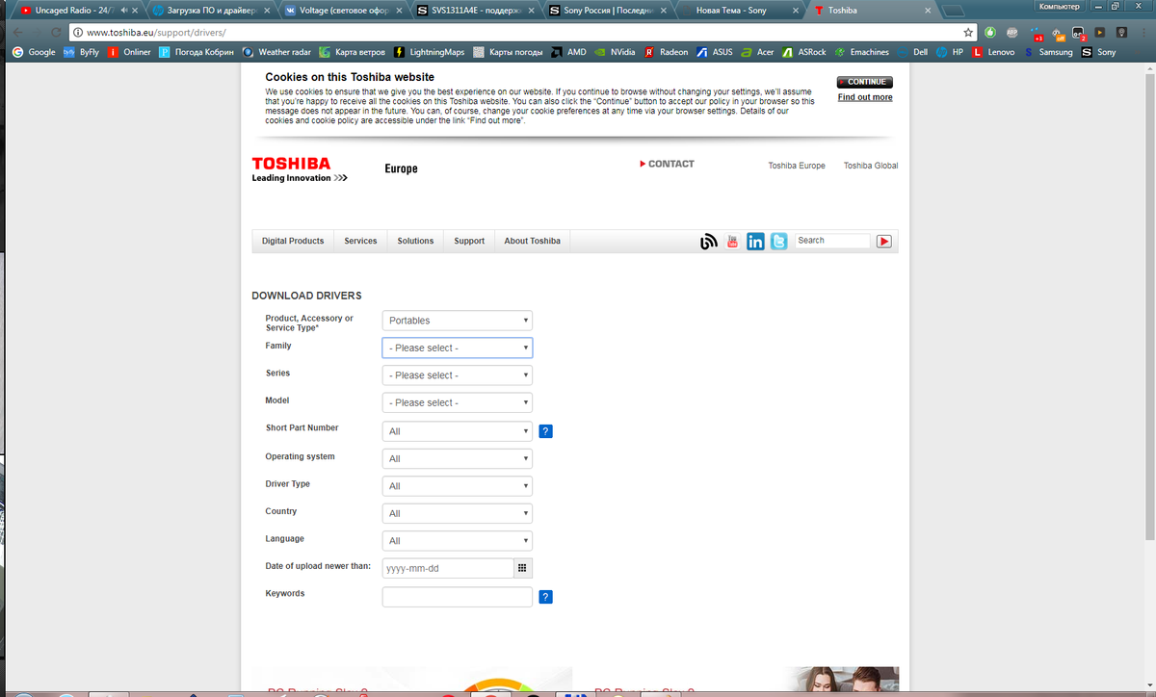Open the Short Part Number dropdown
Screen dimensions: 1156x697
458,431
